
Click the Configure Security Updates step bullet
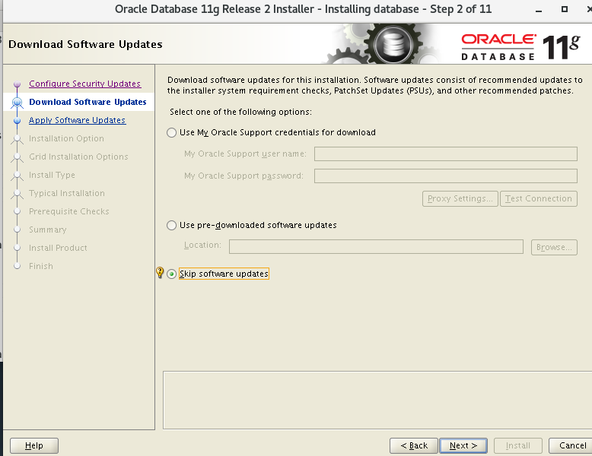coord(17,84)
